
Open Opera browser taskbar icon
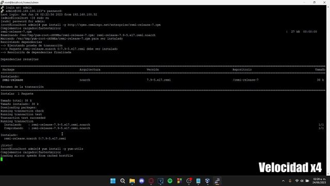[x=151, y=181]
